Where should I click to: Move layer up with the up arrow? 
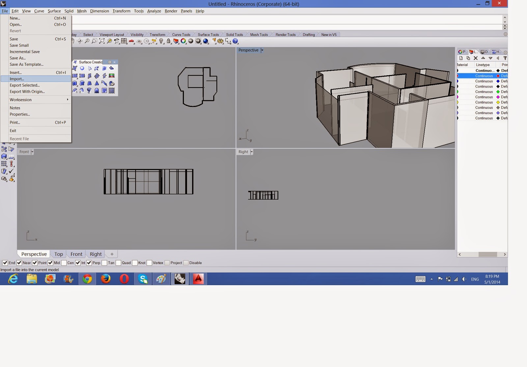click(x=483, y=58)
